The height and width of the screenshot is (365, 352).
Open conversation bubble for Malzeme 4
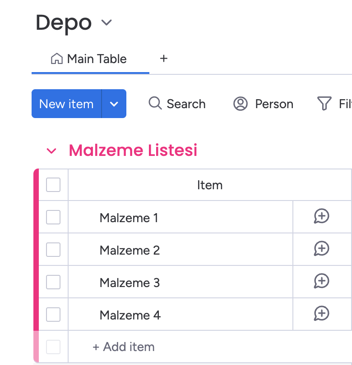coord(321,313)
